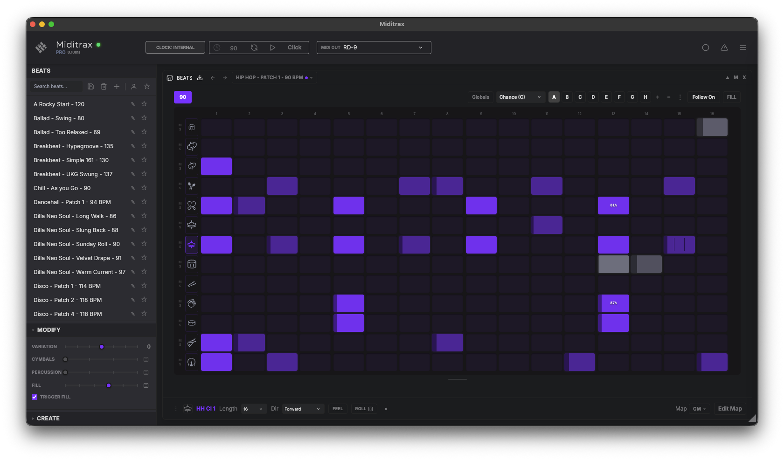
Task: Switch to pattern C
Action: coord(580,97)
